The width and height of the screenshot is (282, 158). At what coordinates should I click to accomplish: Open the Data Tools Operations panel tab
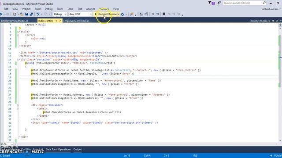(58, 149)
